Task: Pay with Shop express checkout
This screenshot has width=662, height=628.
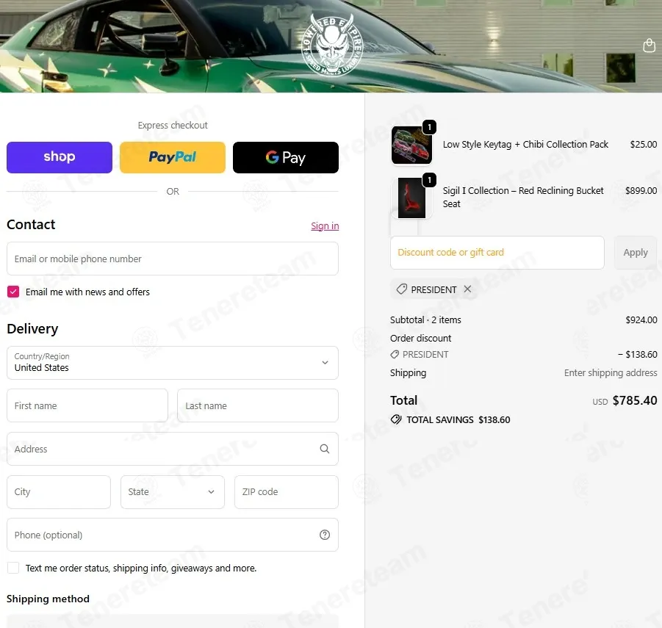Action: 60,157
